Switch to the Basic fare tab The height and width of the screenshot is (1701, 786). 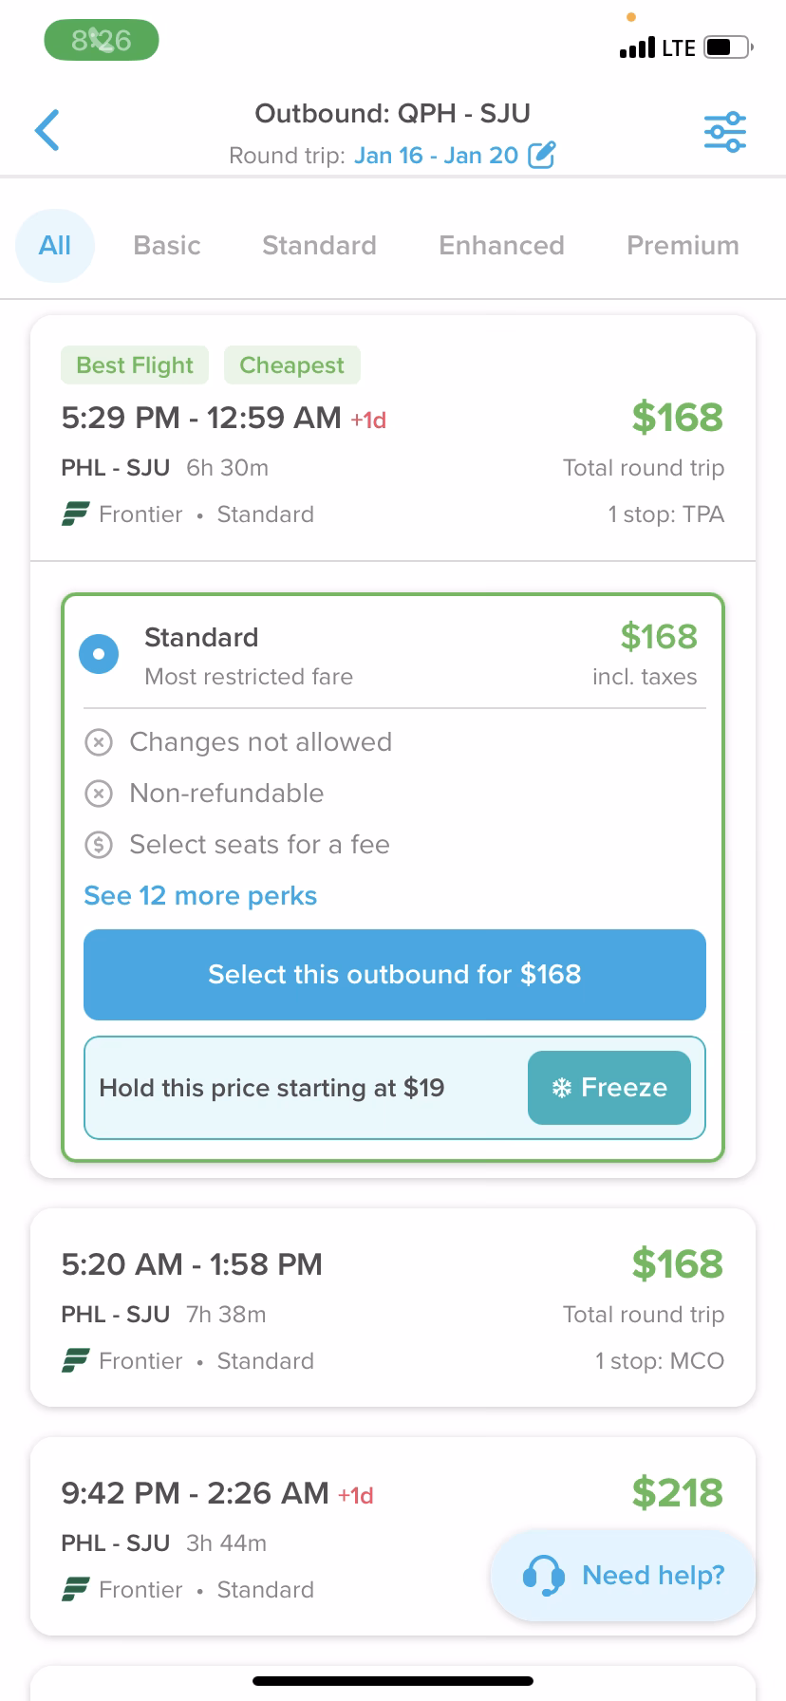167,246
